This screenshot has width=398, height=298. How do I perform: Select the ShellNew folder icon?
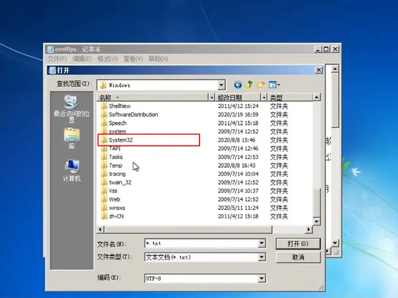point(104,106)
